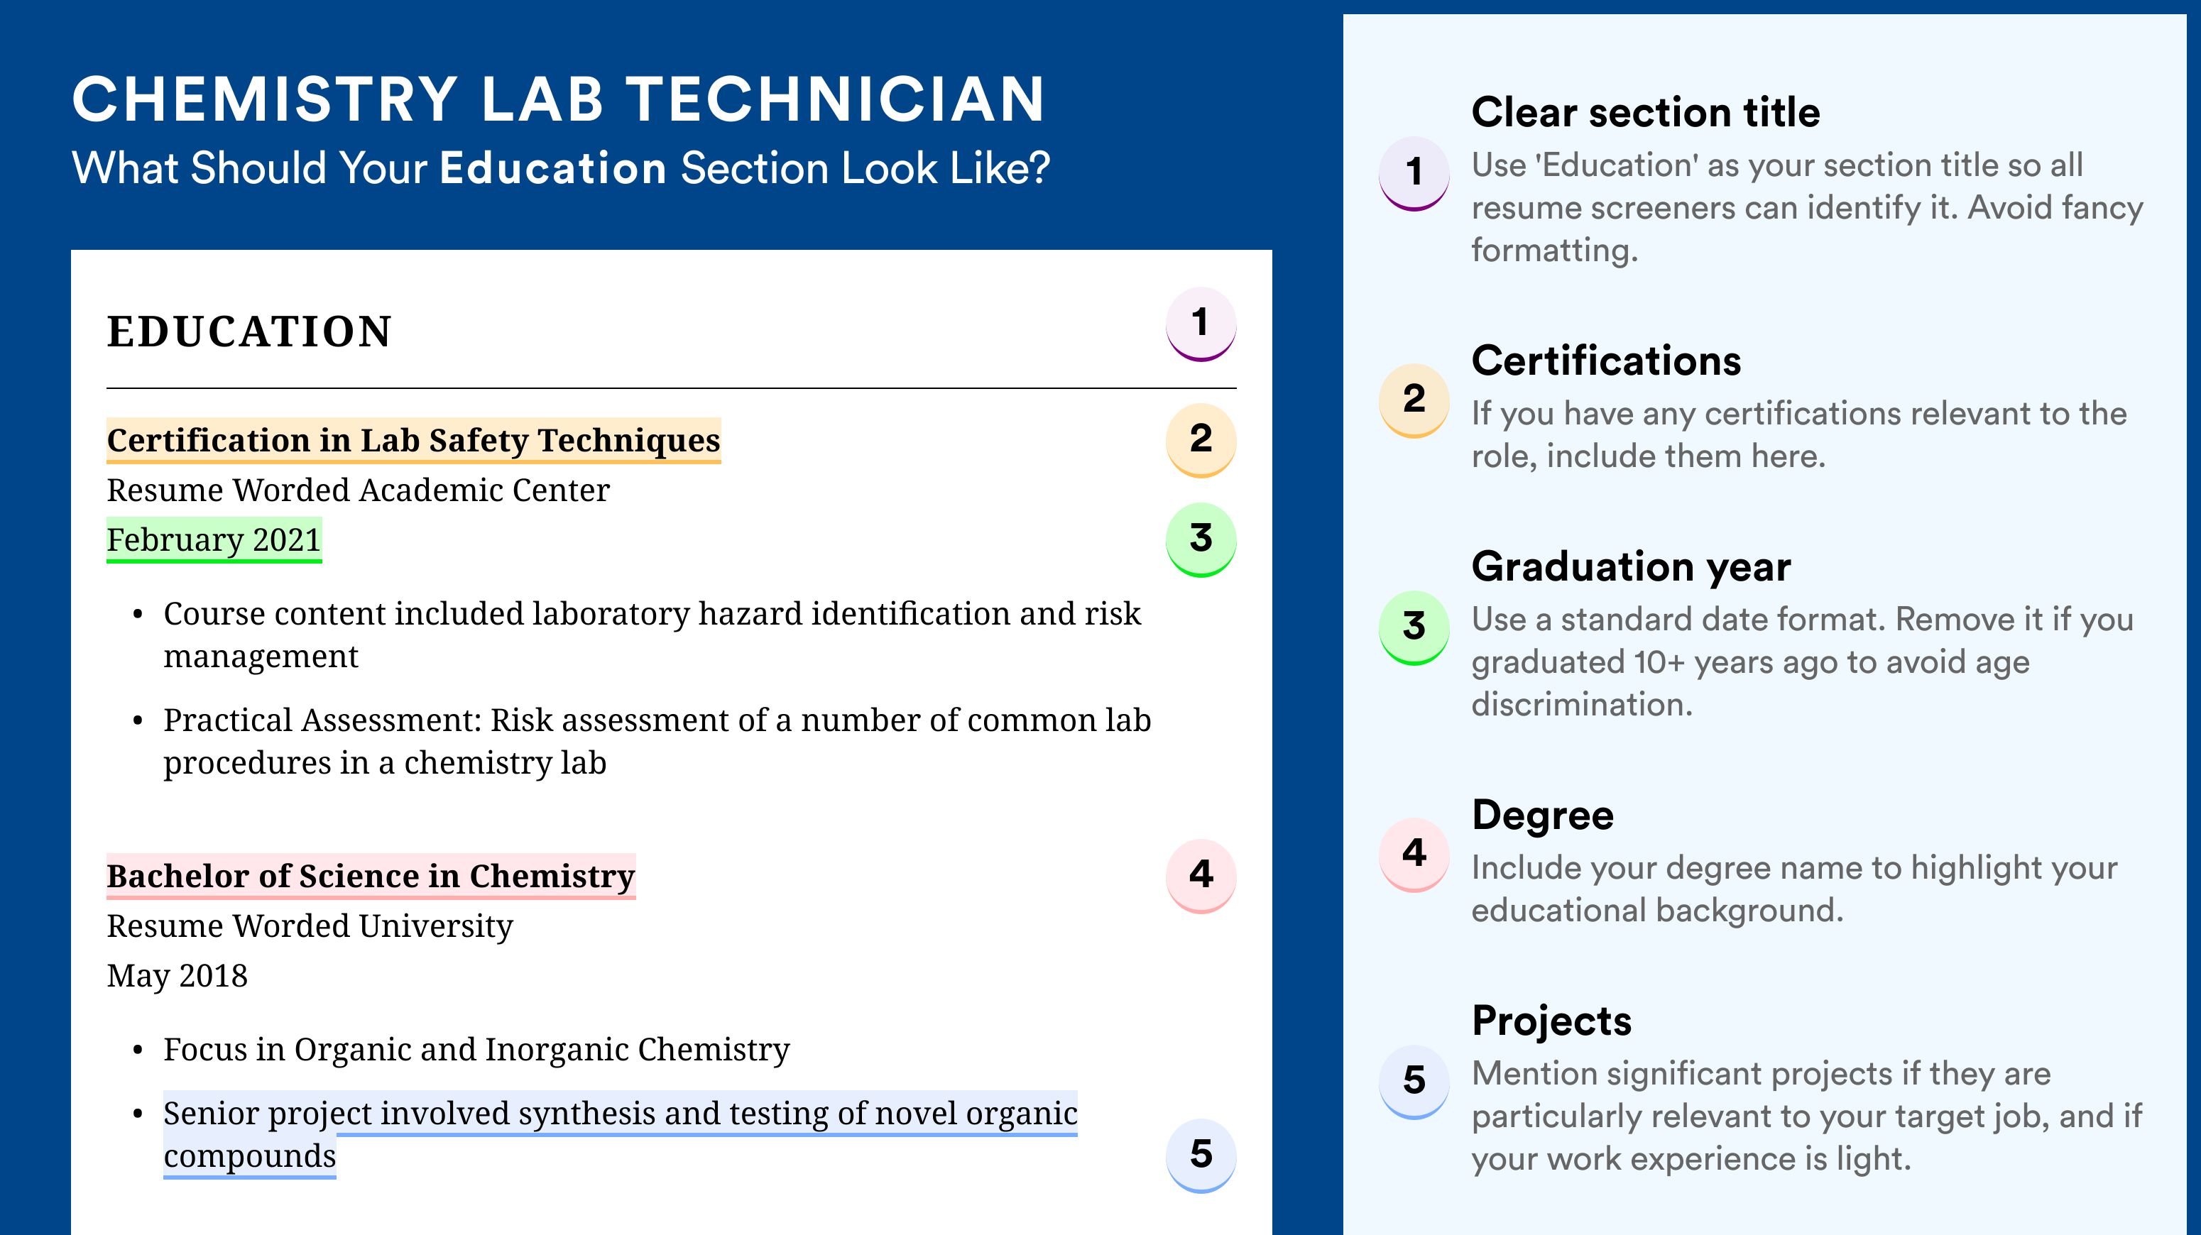Click the blue number 5 badge in resume
This screenshot has height=1235, width=2201.
(1201, 1155)
